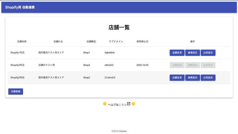Click the Shop3 abbreviation cell

tap(87, 65)
